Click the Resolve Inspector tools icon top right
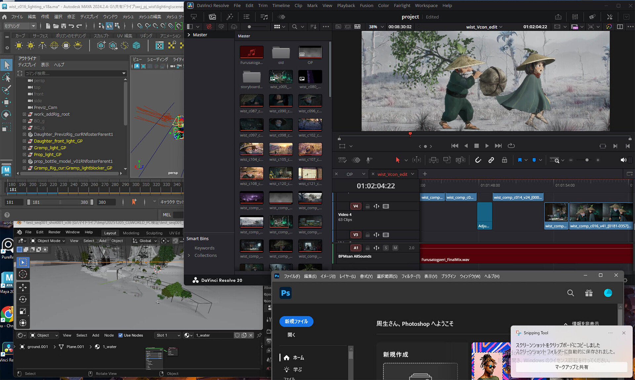 pyautogui.click(x=610, y=17)
